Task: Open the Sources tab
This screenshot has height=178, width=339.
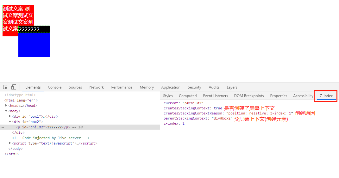Action: point(75,87)
